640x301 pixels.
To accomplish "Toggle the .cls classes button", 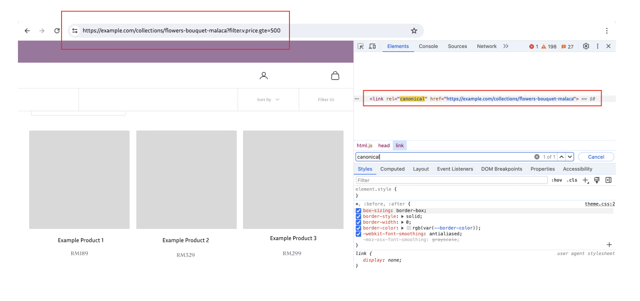I will coord(572,180).
